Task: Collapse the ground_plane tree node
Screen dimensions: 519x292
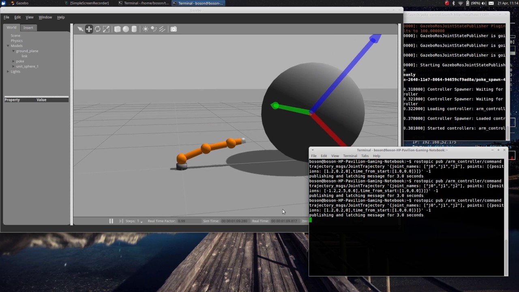Action: pyautogui.click(x=13, y=51)
